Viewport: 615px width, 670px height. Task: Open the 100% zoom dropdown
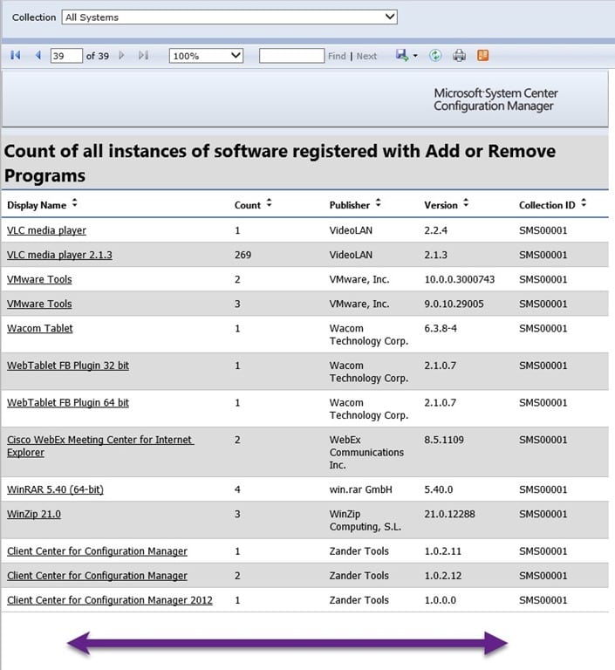pos(206,56)
